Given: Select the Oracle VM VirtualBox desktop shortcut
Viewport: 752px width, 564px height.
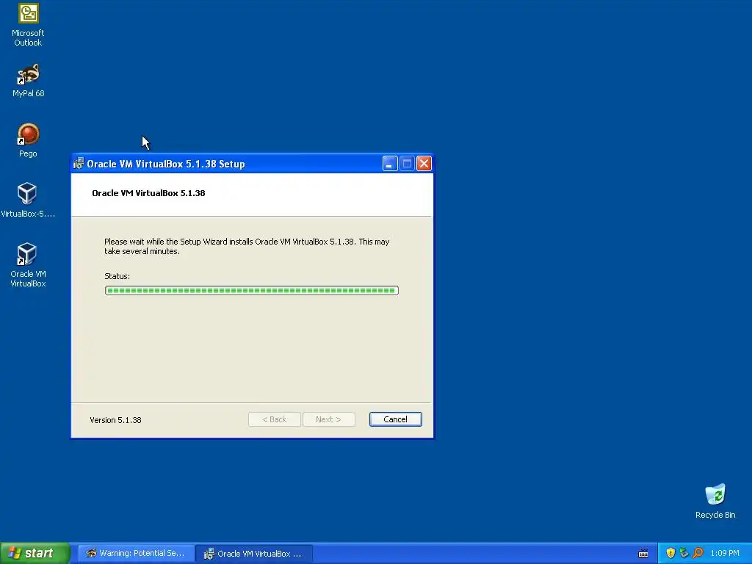Looking at the screenshot, I should click(28, 265).
